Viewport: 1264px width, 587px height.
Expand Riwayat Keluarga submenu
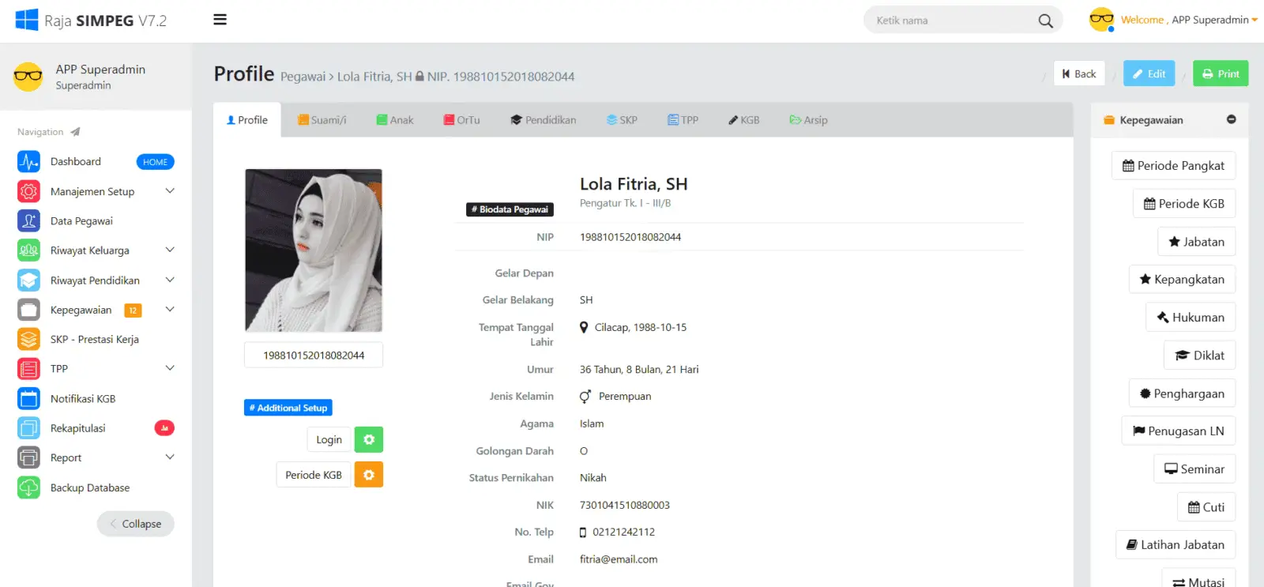(170, 250)
